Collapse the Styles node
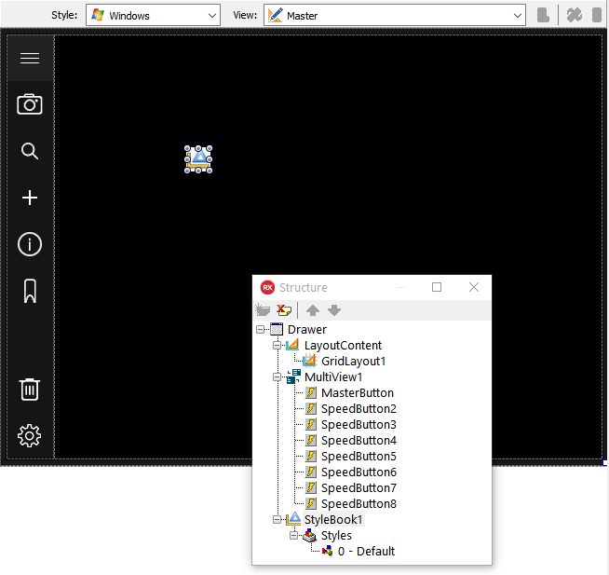This screenshot has height=575, width=609. click(294, 536)
